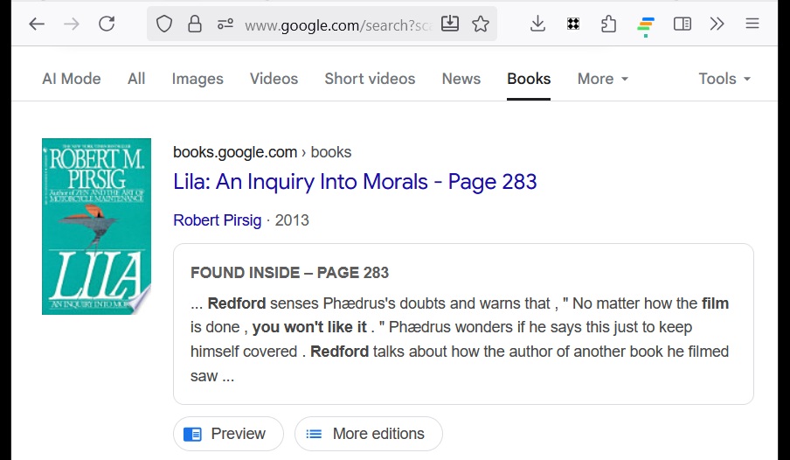Bookmark this page with the star icon

click(x=481, y=24)
